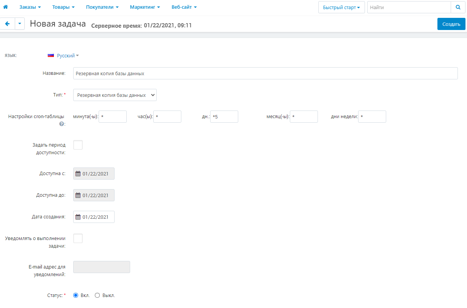
Task: Expand the dropdown caret beside back arrow
Action: [20, 24]
